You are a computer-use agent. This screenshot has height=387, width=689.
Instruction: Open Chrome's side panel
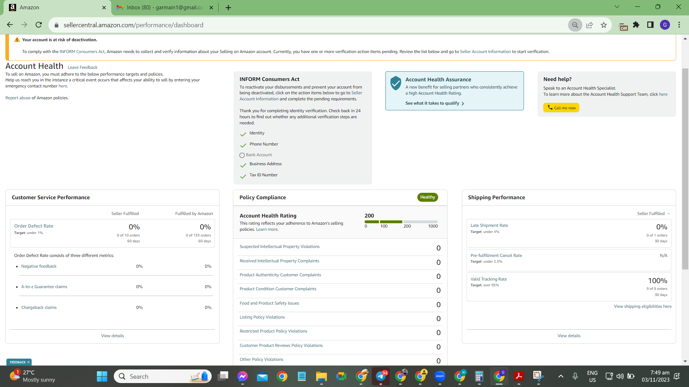click(650, 25)
